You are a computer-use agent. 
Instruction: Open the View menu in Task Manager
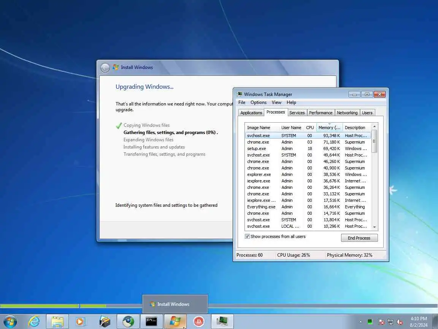click(x=276, y=102)
